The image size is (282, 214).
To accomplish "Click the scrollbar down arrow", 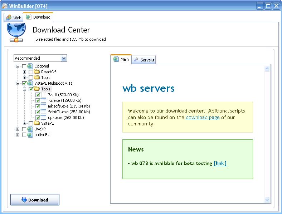I will point(267,200).
